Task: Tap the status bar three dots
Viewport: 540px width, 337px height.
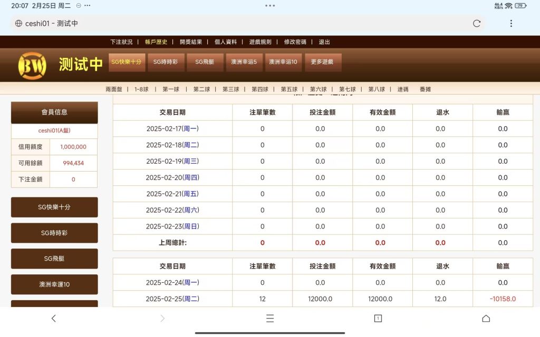Action: (88, 5)
